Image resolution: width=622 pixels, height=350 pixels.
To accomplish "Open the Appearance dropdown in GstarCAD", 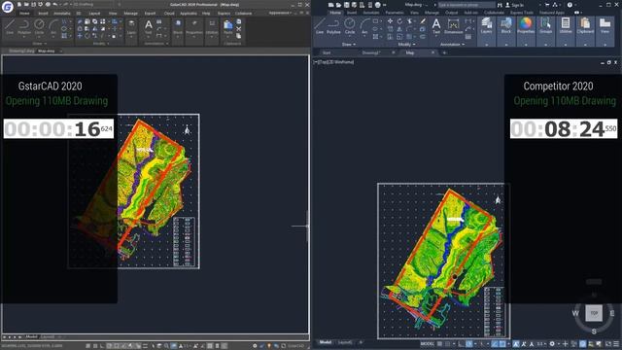I will (280, 13).
